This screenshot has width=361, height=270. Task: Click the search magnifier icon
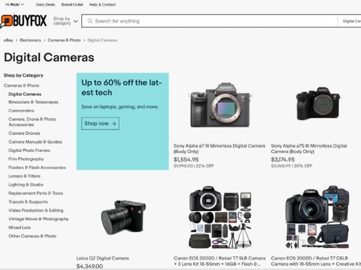click(x=90, y=21)
